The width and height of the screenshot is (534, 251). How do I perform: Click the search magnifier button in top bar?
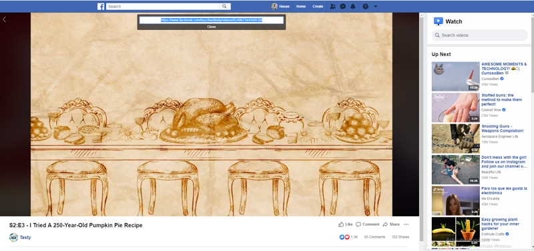[224, 7]
